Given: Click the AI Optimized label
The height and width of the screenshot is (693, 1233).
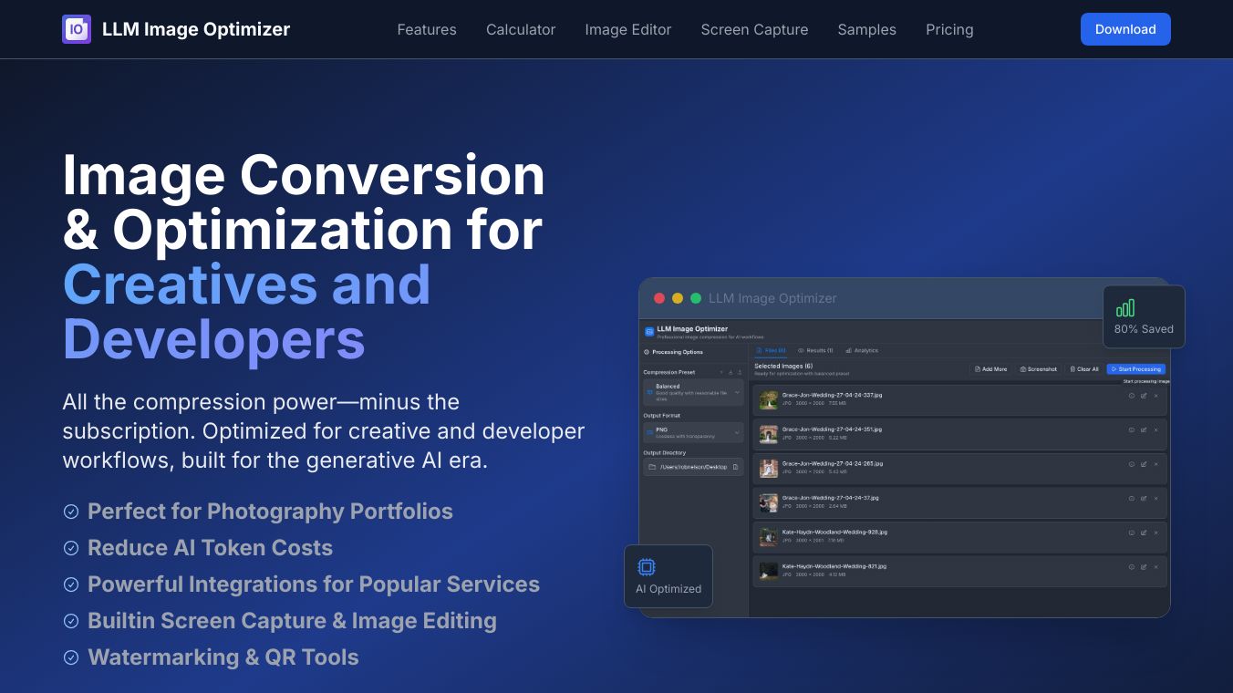Looking at the screenshot, I should coord(668,589).
